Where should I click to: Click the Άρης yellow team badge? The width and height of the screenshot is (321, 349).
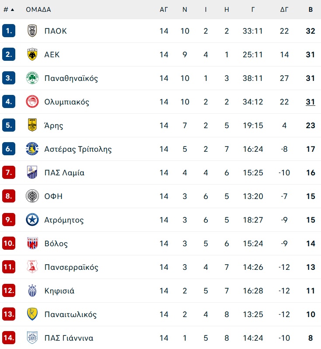(x=32, y=125)
